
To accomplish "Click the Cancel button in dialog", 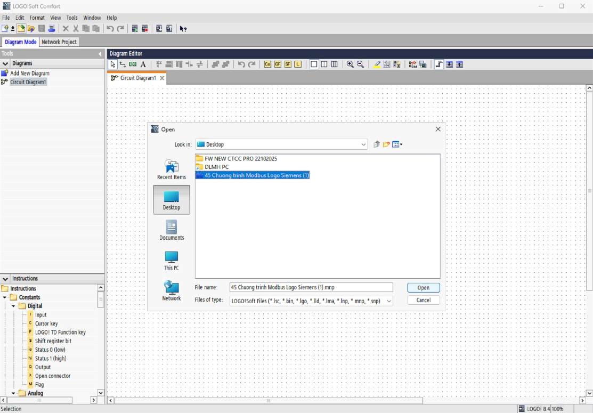I will coord(423,300).
